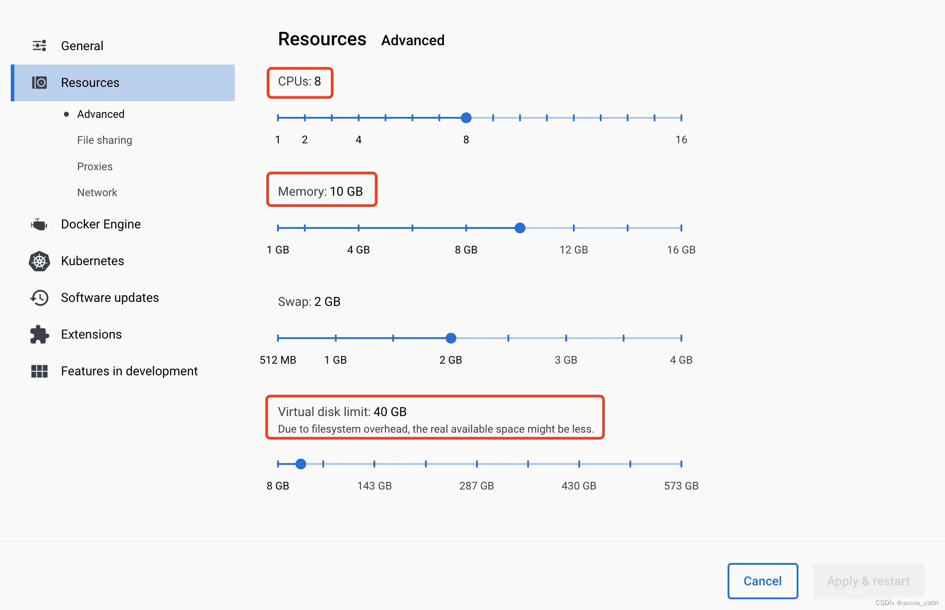Set Memory slider to the 16 GB tick
This screenshot has height=610, width=945.
(681, 228)
